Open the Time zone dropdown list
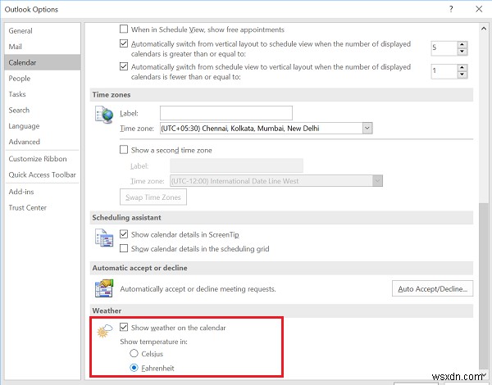The image size is (492, 385). [x=367, y=128]
